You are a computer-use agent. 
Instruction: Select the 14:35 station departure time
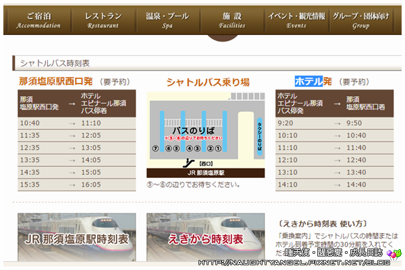click(x=30, y=172)
